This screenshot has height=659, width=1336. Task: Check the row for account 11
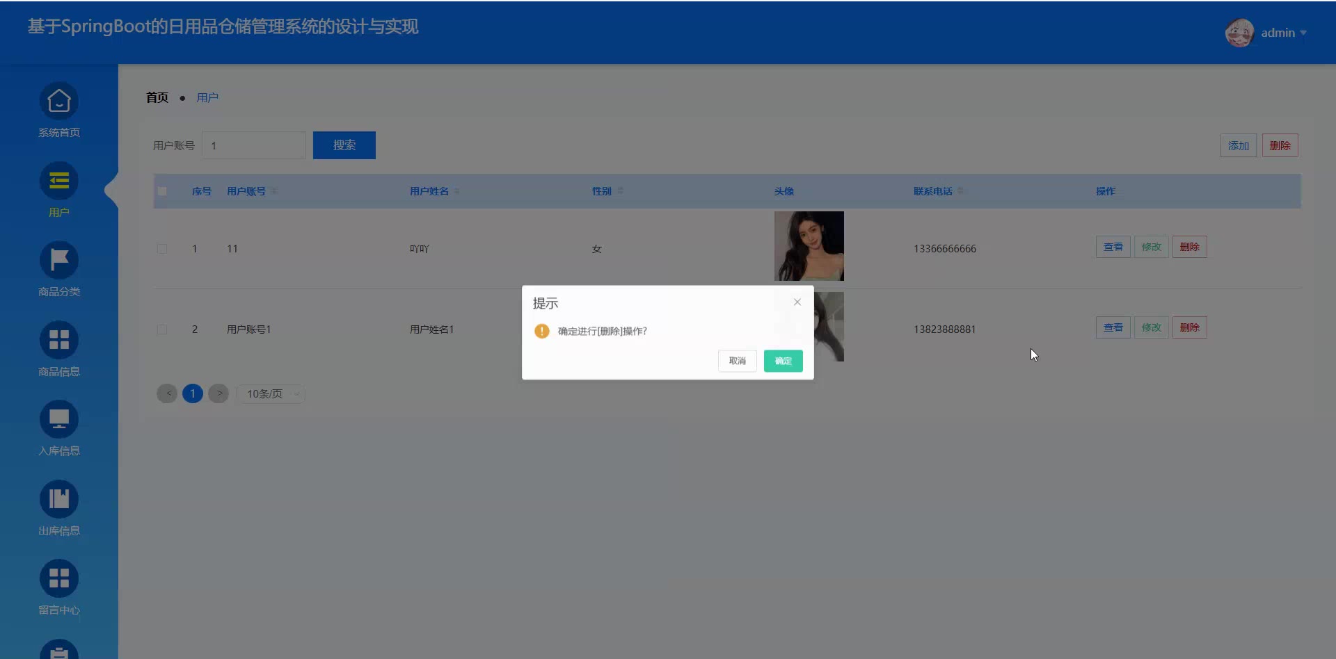tap(162, 249)
